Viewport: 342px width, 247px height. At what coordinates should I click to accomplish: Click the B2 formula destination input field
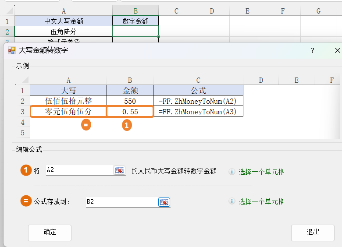121,202
